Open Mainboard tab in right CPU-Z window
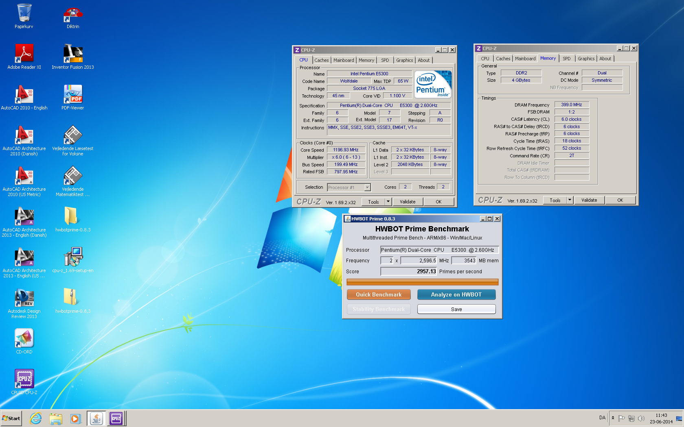Viewport: 684px width, 427px height. coord(525,59)
